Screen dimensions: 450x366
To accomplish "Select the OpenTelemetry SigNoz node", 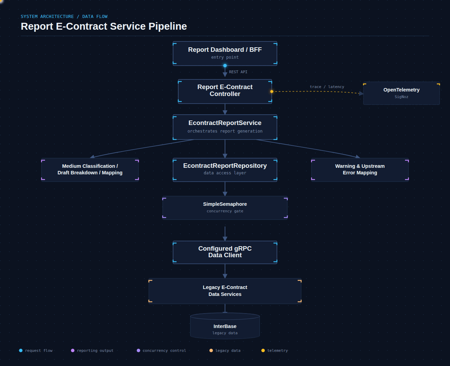I will [402, 93].
